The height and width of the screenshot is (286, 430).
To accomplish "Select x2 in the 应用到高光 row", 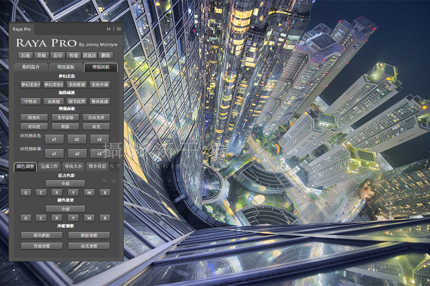I will (x=77, y=140).
